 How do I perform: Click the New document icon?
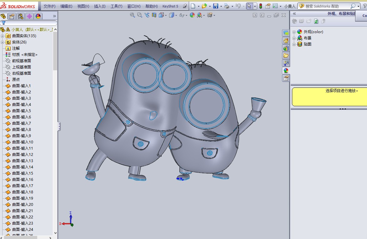[x=193, y=6]
